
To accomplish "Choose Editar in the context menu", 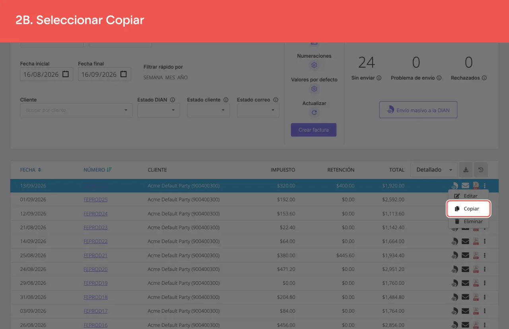I will coord(468,196).
